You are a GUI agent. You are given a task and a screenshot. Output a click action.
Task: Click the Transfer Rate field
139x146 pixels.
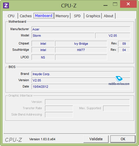59,108
